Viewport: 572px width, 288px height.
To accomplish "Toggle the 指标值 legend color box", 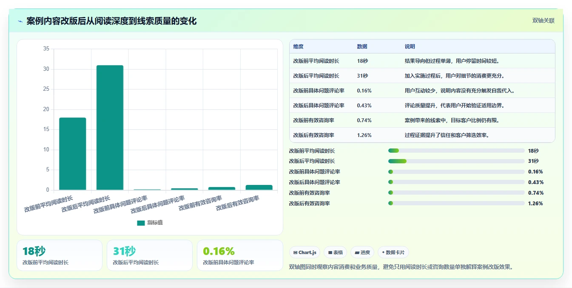I will coord(141,223).
